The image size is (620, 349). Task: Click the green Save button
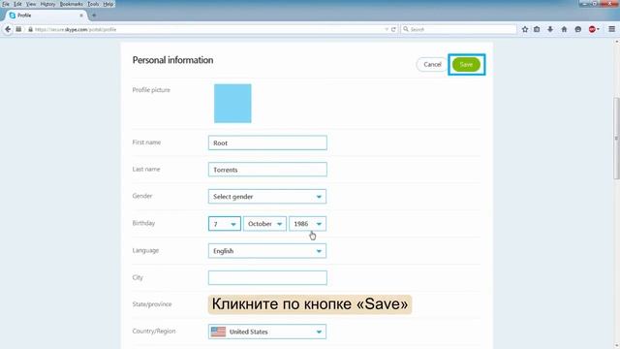point(466,65)
